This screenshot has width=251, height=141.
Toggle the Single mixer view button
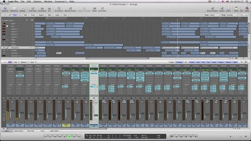click(172, 62)
